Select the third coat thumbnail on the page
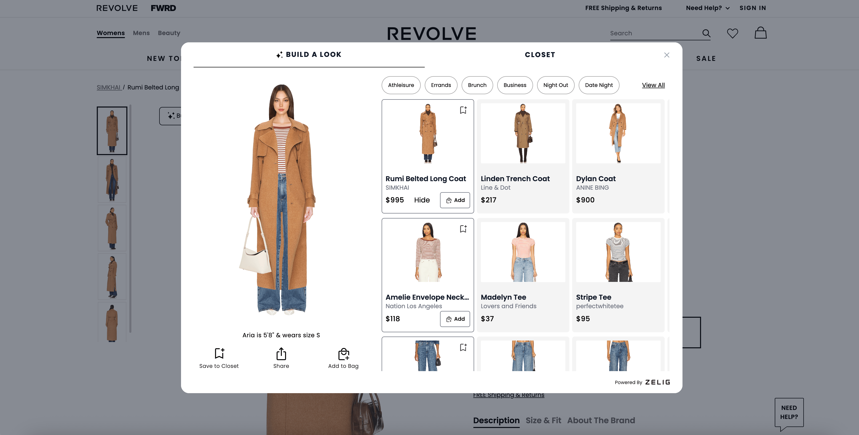 point(112,228)
